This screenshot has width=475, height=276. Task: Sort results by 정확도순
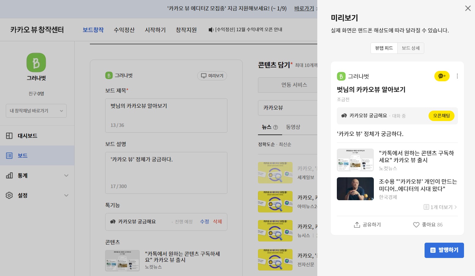coord(266,144)
